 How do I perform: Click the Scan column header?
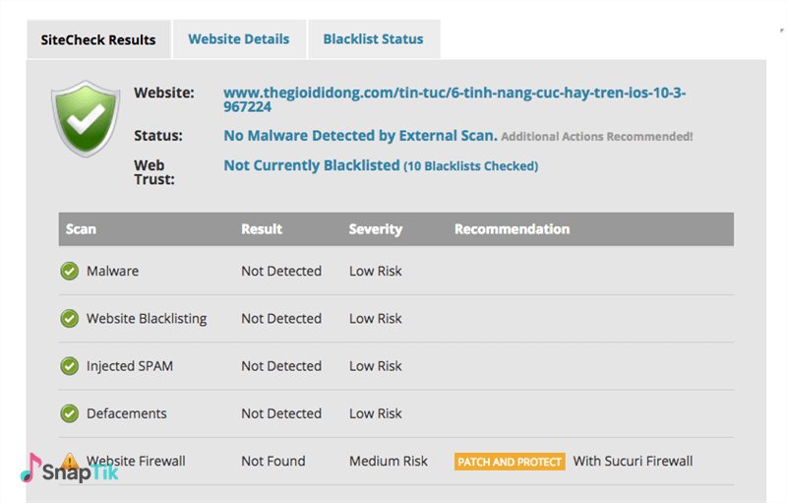(x=81, y=229)
